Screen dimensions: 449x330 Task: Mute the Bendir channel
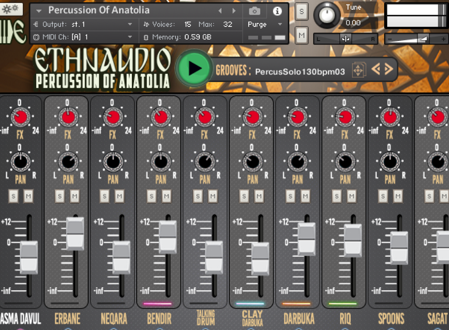(166, 196)
